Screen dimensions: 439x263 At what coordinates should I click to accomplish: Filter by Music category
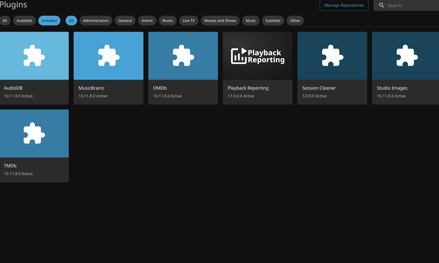point(251,21)
